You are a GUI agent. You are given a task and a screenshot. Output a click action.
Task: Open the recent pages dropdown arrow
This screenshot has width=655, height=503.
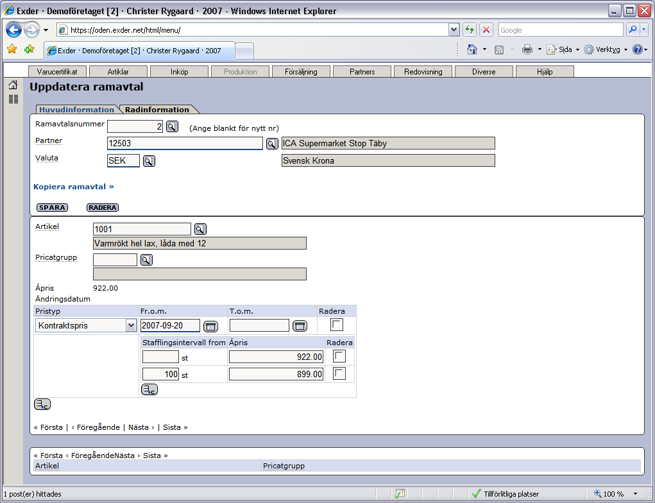click(x=46, y=30)
